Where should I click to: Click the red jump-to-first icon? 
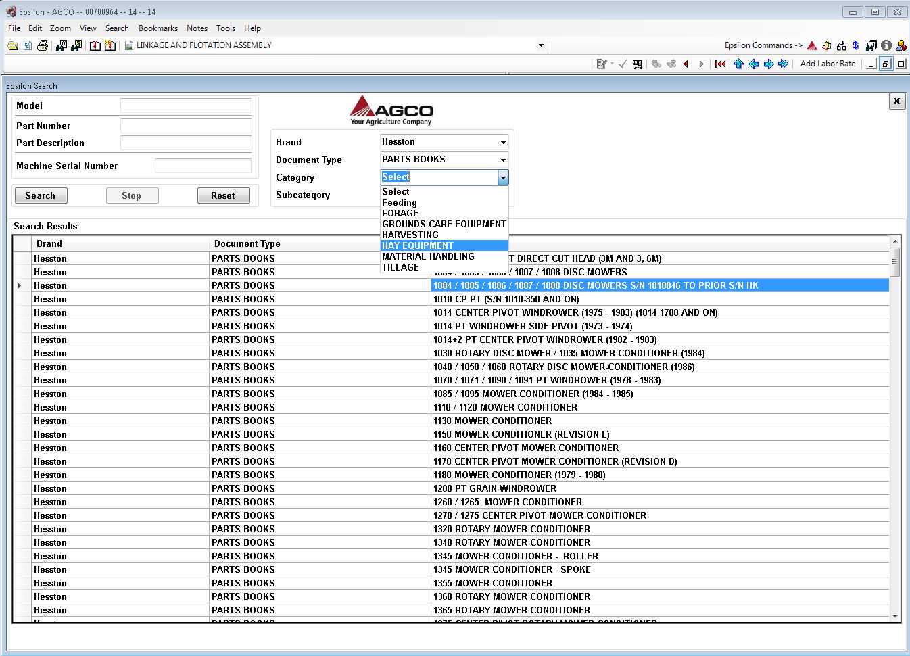(x=721, y=64)
